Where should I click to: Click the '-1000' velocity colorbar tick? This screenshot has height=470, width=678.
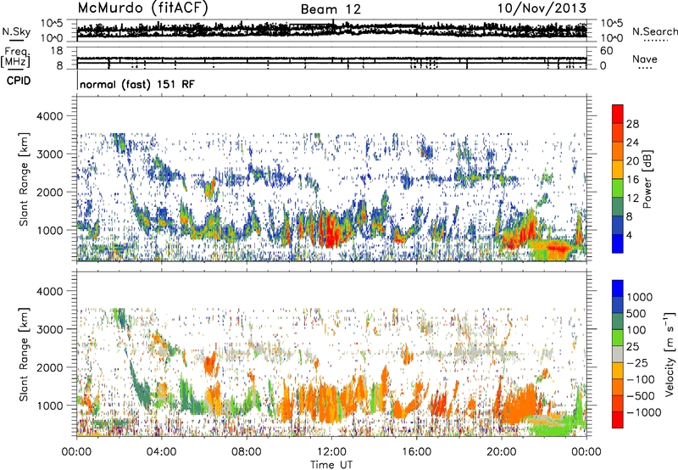point(644,412)
